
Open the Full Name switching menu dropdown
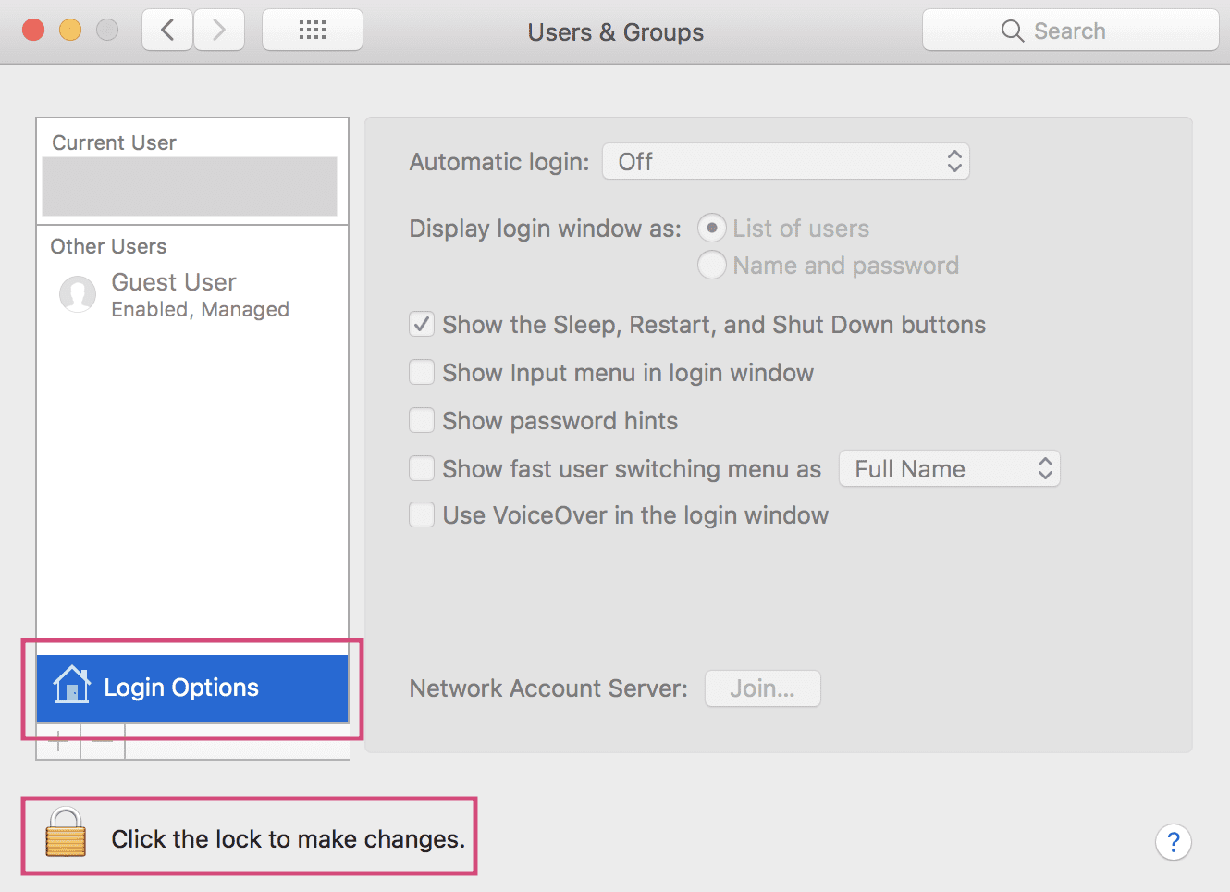click(x=949, y=469)
